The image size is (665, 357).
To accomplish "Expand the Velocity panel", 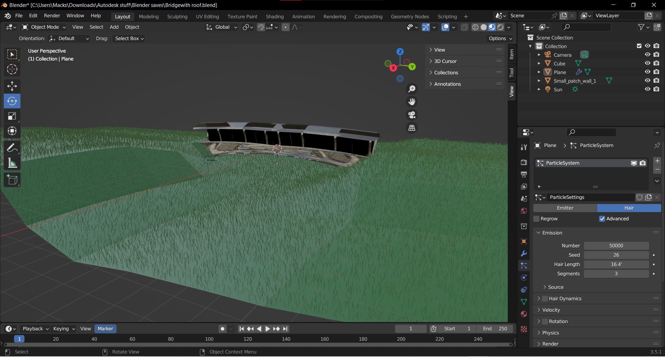I will [x=551, y=310].
